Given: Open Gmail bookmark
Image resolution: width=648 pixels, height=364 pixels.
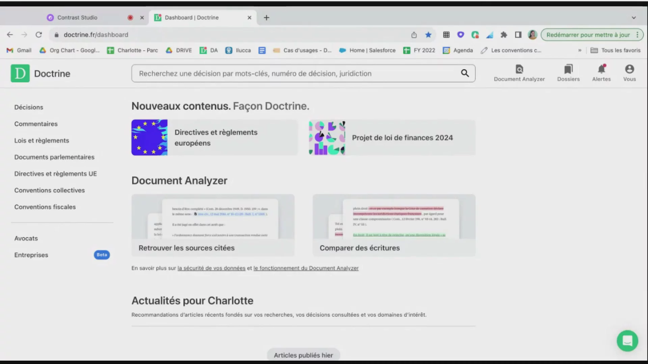Looking at the screenshot, I should [19, 50].
